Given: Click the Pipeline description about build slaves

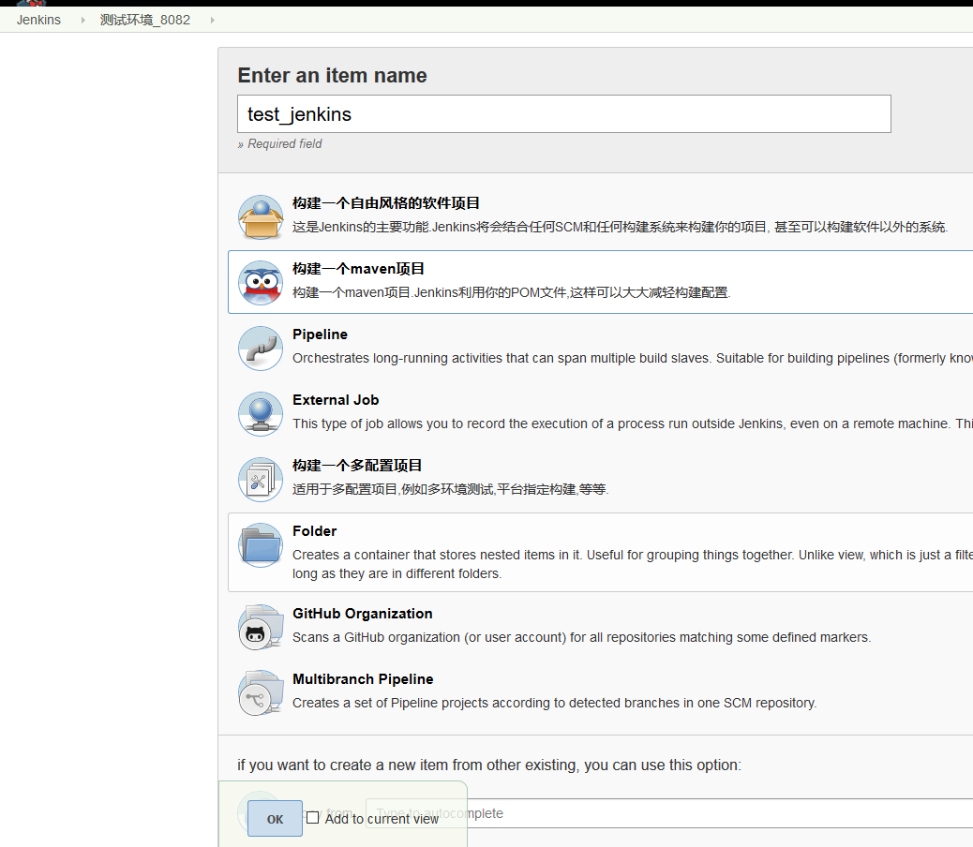Looking at the screenshot, I should (x=633, y=359).
